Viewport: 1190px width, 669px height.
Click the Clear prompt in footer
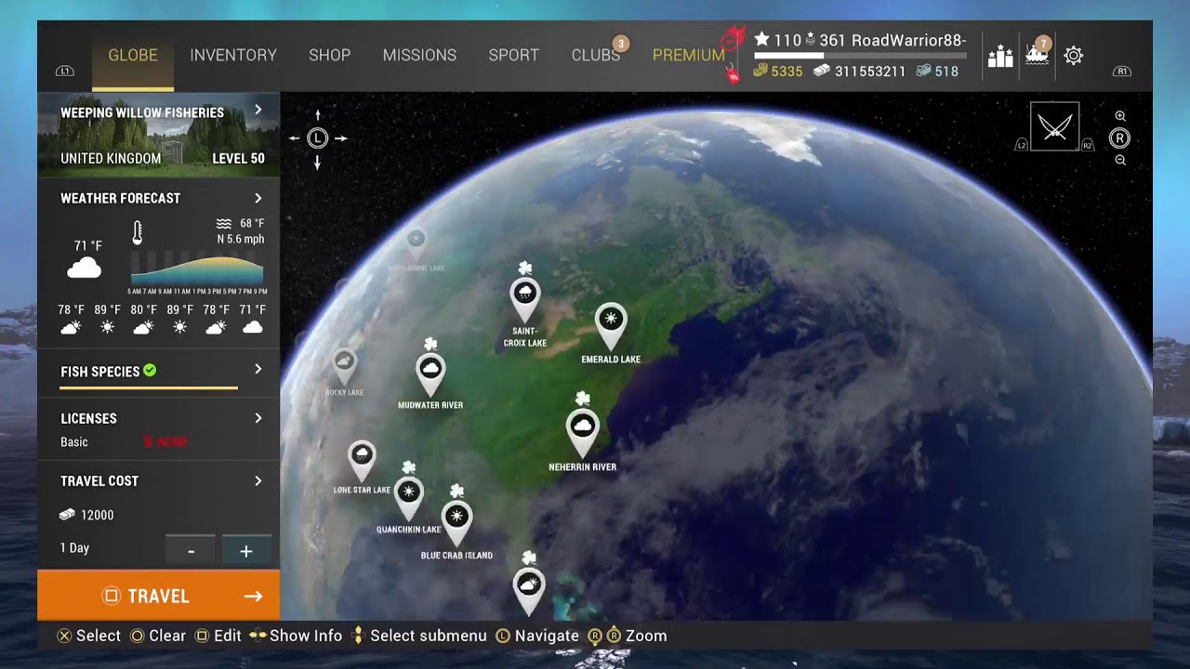[x=158, y=636]
